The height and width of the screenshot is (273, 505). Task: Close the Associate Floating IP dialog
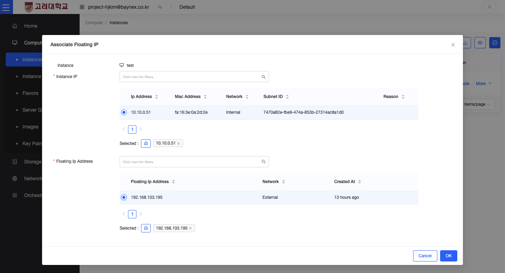(453, 45)
